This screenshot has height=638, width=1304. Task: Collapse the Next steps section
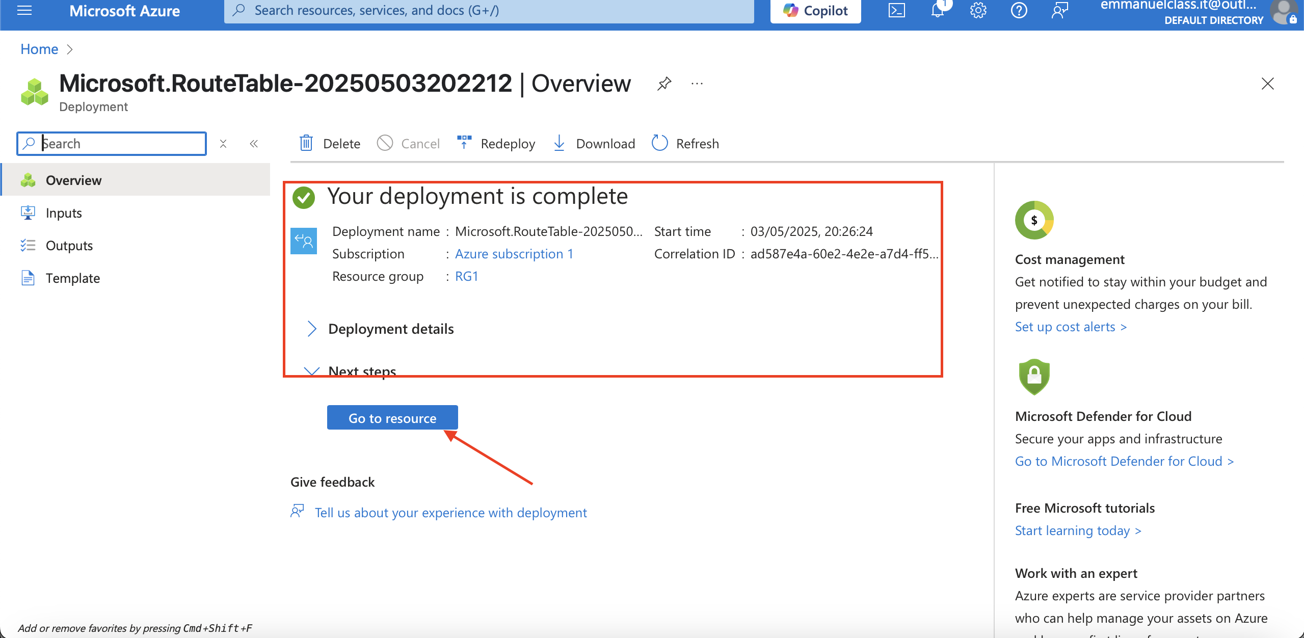click(x=350, y=371)
